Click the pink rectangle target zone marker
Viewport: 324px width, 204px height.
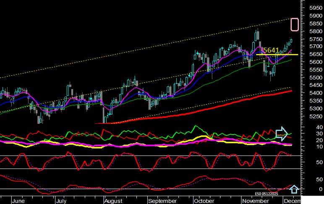coord(295,25)
